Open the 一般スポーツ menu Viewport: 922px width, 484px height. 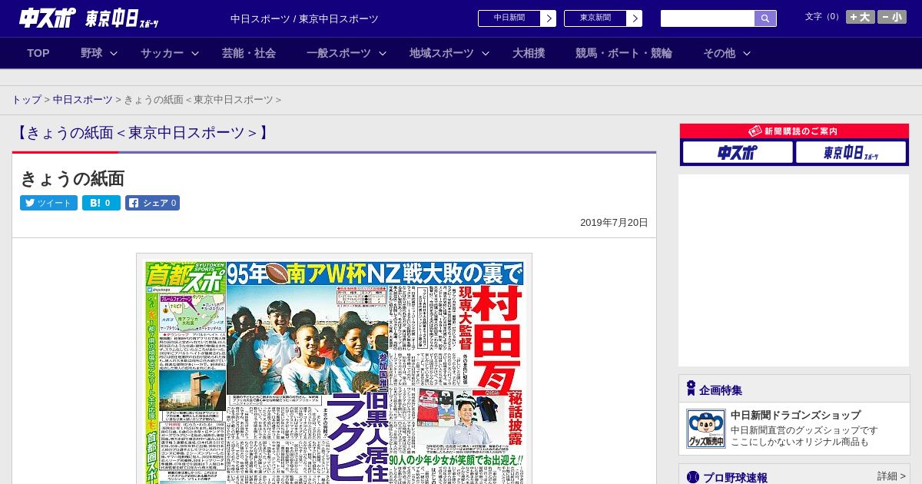(339, 53)
